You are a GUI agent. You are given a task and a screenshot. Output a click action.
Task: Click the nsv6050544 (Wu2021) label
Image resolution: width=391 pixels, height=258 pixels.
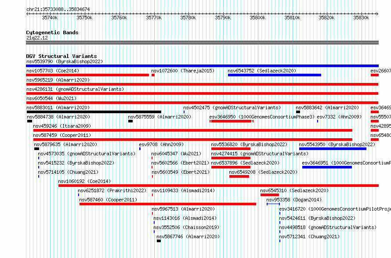51,98
